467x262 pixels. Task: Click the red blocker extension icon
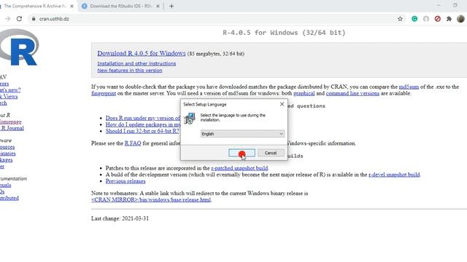438,19
